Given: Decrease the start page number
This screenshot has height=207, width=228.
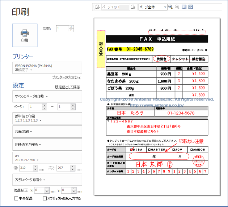Looking at the screenshot, I should point(45,109).
